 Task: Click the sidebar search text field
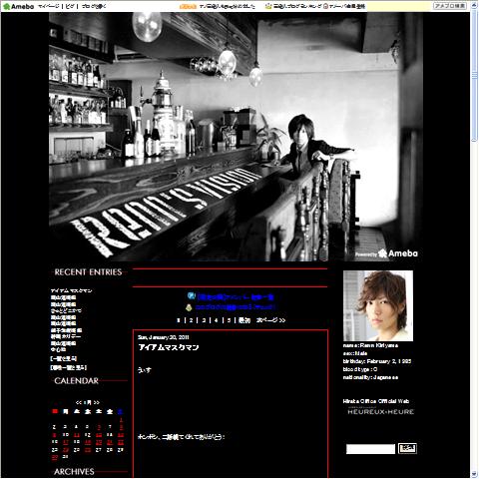click(370, 449)
